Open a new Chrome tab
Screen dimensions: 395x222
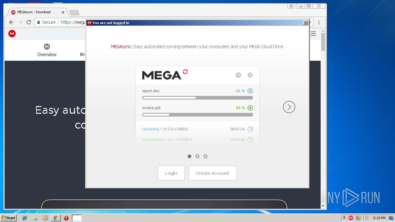click(x=74, y=12)
